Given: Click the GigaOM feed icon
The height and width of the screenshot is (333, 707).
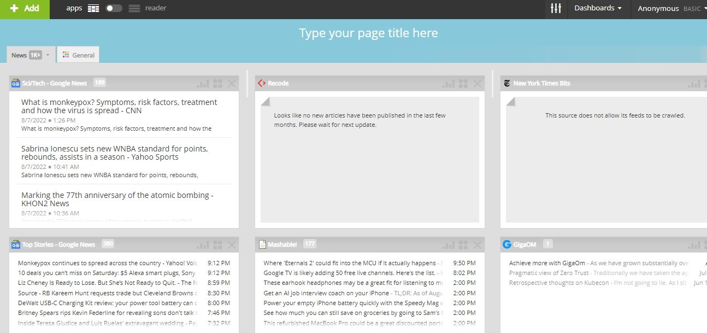Looking at the screenshot, I should (506, 244).
